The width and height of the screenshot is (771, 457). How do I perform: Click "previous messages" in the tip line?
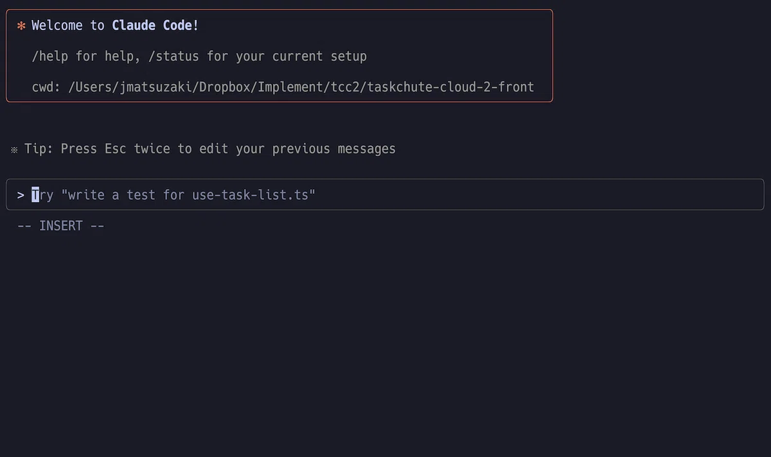(x=334, y=149)
